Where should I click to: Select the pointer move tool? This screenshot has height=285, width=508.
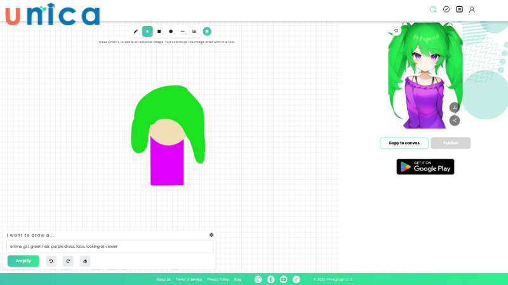(147, 31)
